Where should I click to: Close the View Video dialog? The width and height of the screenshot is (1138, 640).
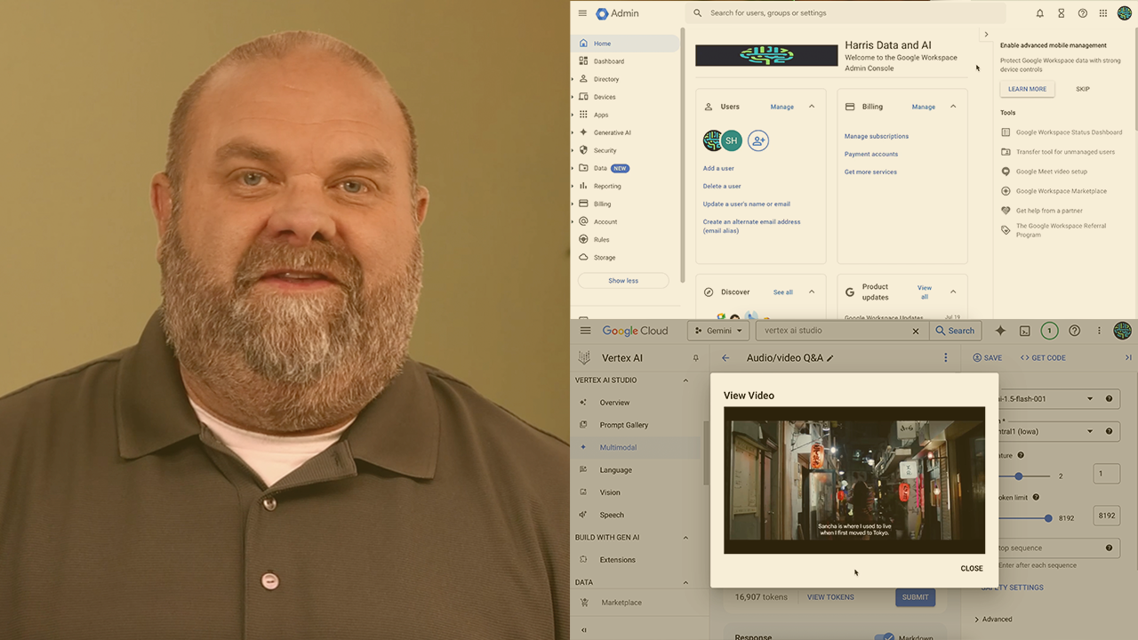point(971,569)
